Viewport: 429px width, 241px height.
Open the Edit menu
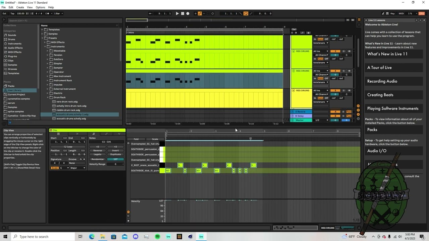click(11, 7)
